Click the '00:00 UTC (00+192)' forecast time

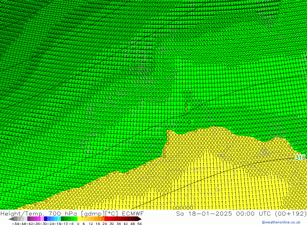coord(271,213)
